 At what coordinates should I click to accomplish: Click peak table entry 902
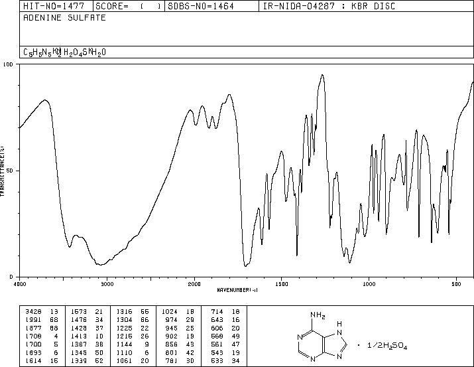point(172,336)
